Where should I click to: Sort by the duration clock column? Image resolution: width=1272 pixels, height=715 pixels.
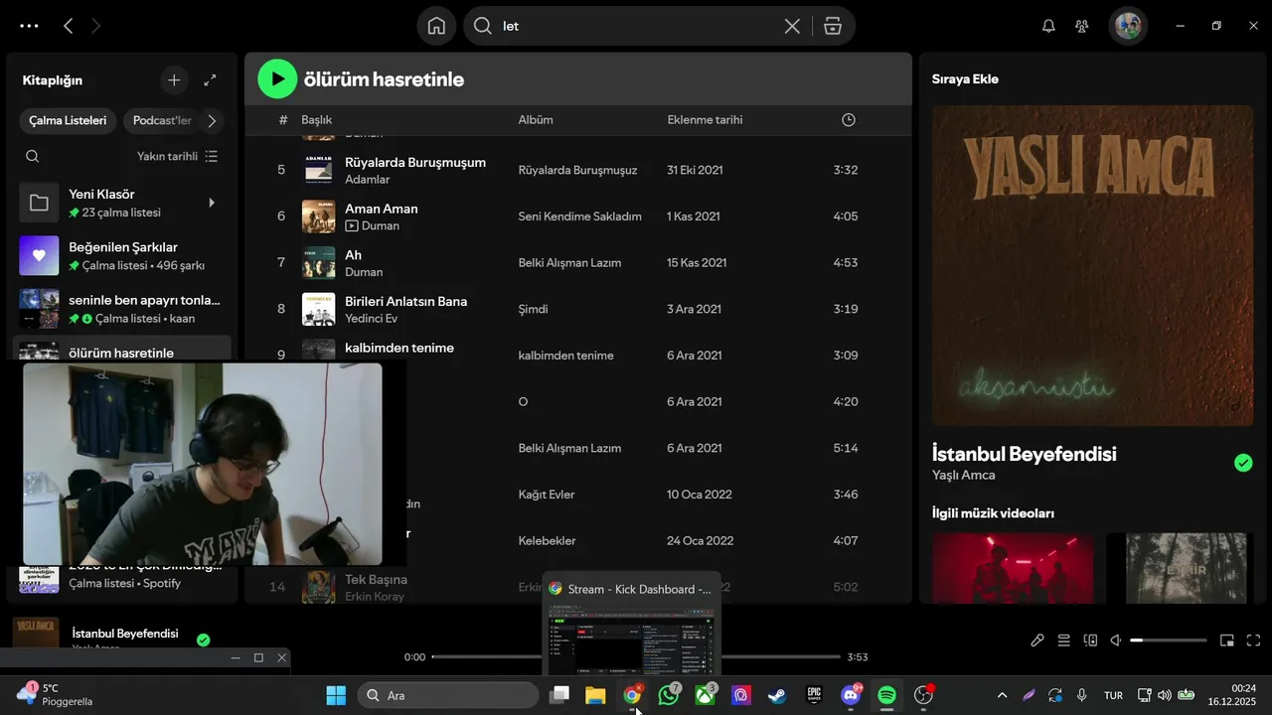click(848, 120)
